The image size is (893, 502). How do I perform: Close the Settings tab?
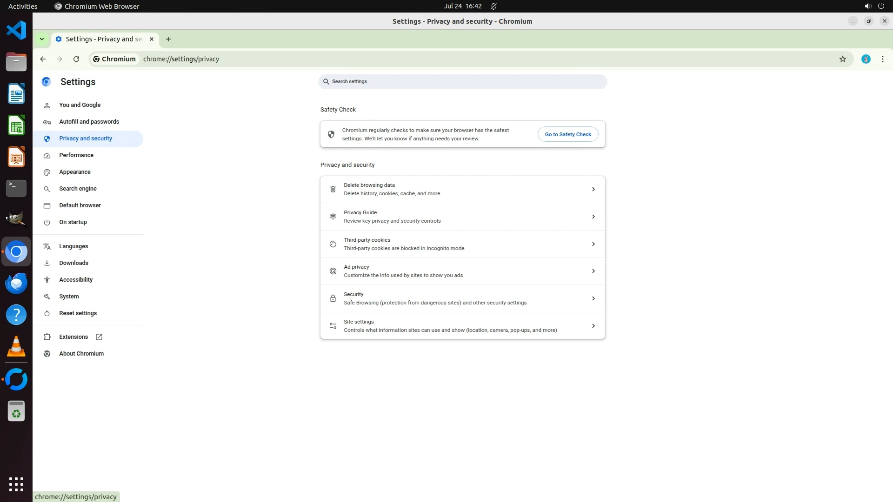(152, 39)
